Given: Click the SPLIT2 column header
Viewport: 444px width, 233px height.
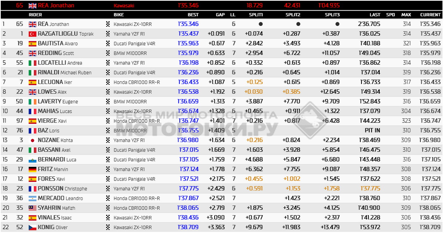Looking at the screenshot, I should (x=293, y=15).
